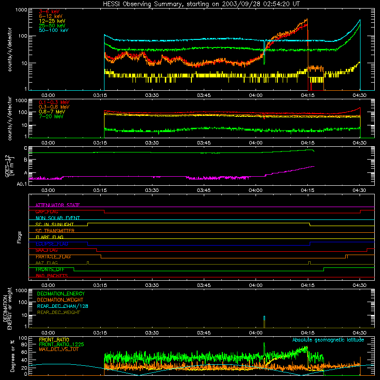
Task: Click the 0.3-0.8 MeV legend label
Action: 54,107
